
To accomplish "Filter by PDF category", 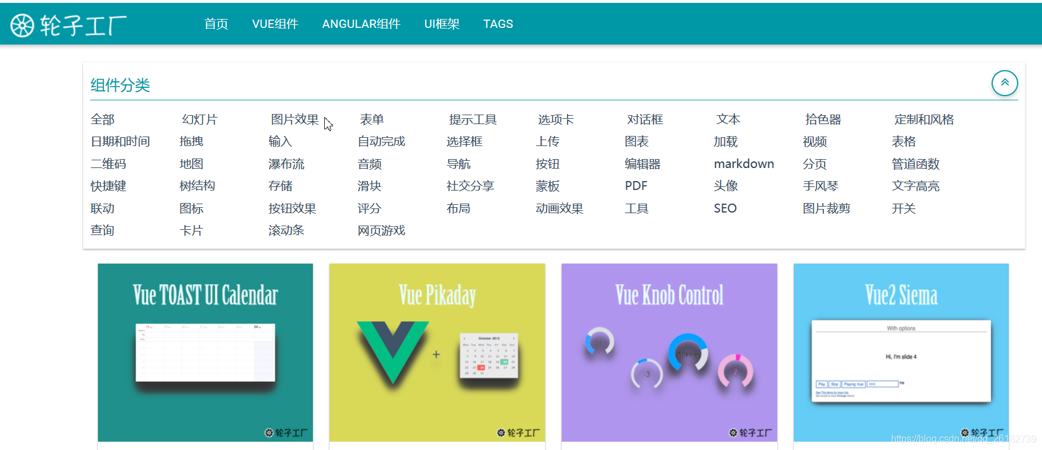I will click(x=636, y=186).
